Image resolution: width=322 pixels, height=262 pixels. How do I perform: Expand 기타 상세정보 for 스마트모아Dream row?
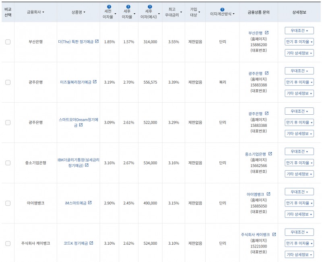[x=299, y=134]
